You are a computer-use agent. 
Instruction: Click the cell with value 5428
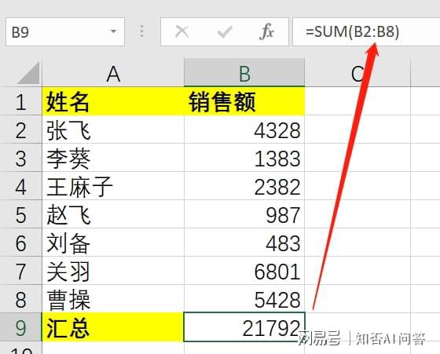(x=244, y=299)
